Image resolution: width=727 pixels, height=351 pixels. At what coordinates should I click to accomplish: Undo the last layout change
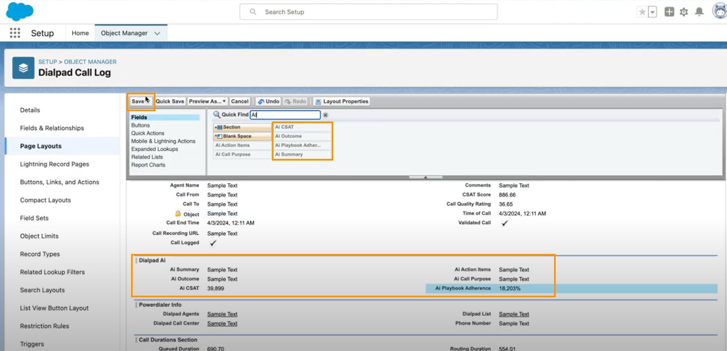[x=268, y=101]
